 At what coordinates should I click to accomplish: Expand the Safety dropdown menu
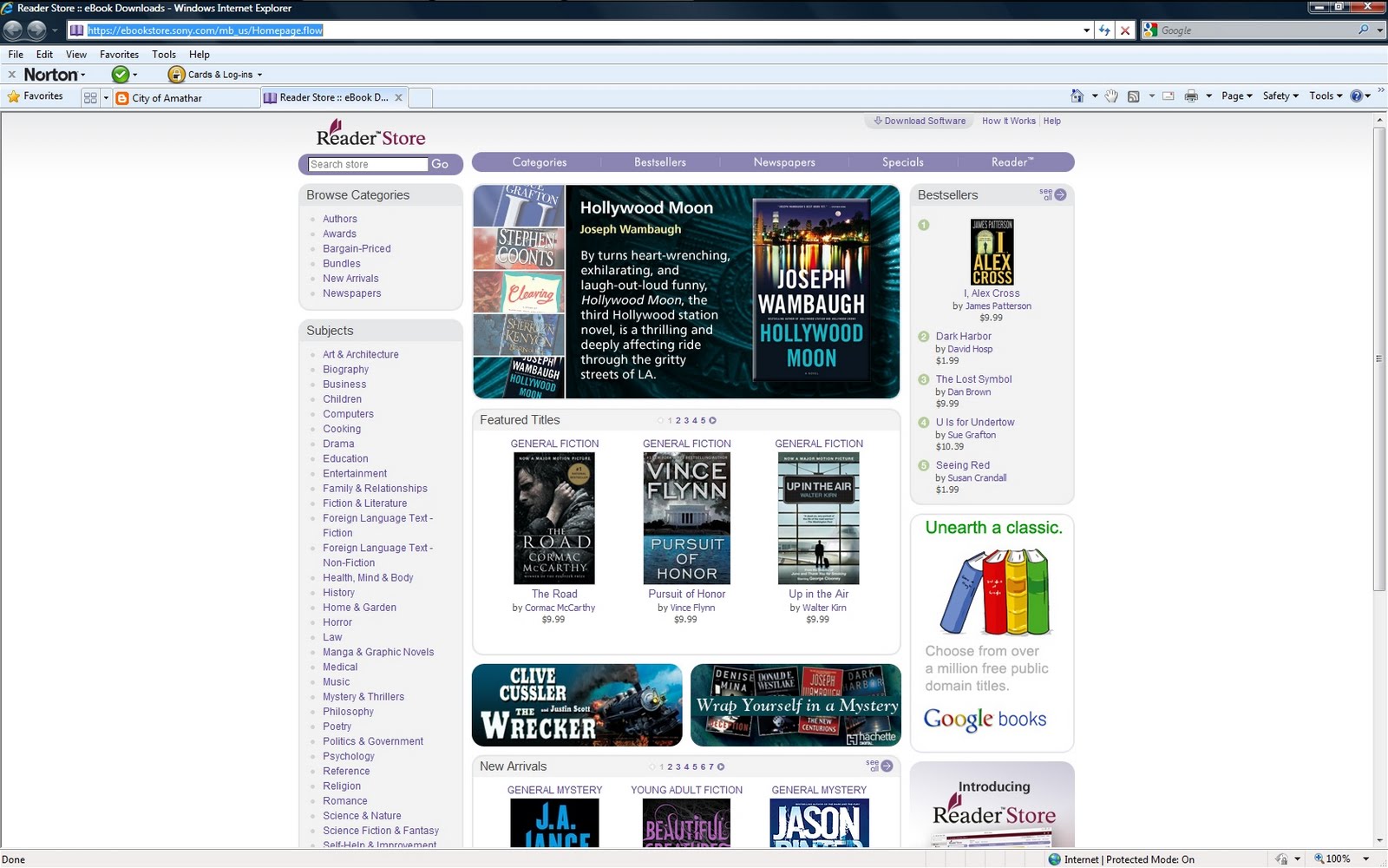(x=1280, y=96)
